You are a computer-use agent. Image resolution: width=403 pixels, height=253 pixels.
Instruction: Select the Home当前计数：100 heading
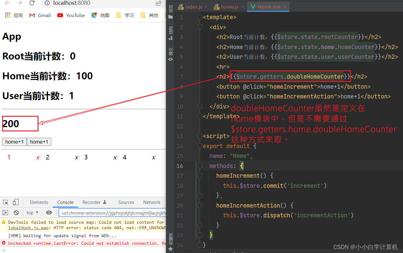click(x=48, y=76)
